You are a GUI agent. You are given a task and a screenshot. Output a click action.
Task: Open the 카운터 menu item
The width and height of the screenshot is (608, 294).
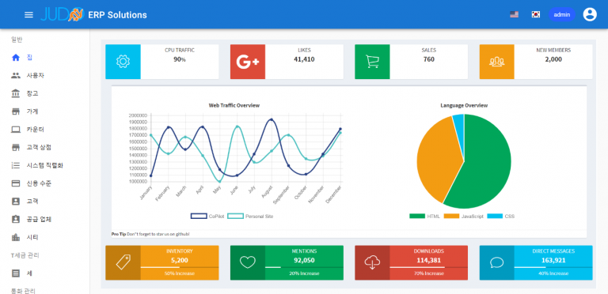pos(44,130)
